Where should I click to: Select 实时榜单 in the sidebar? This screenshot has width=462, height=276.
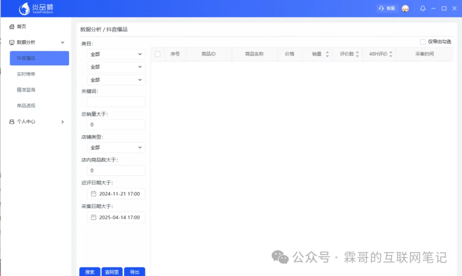point(26,74)
